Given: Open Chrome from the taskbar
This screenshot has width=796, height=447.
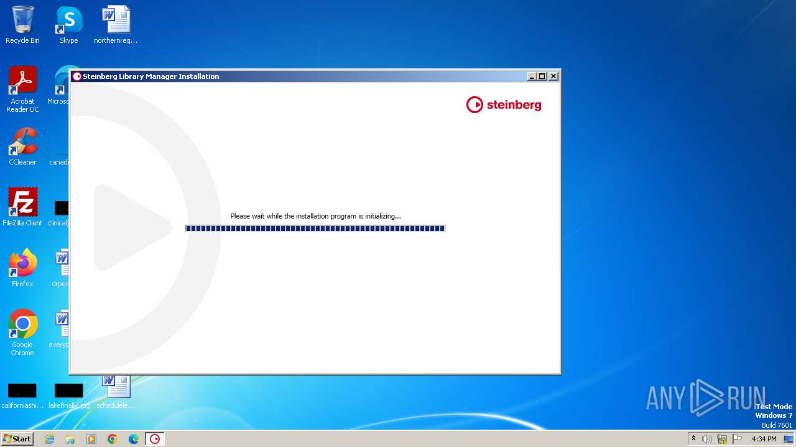Looking at the screenshot, I should click(113, 439).
